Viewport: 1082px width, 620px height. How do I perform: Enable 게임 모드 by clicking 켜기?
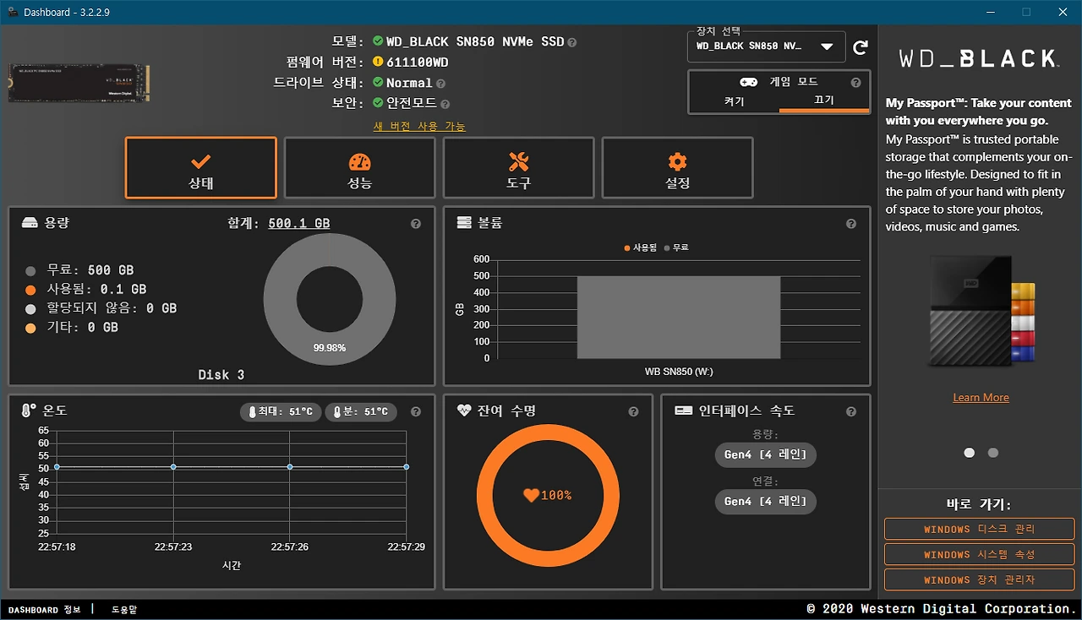[733, 101]
